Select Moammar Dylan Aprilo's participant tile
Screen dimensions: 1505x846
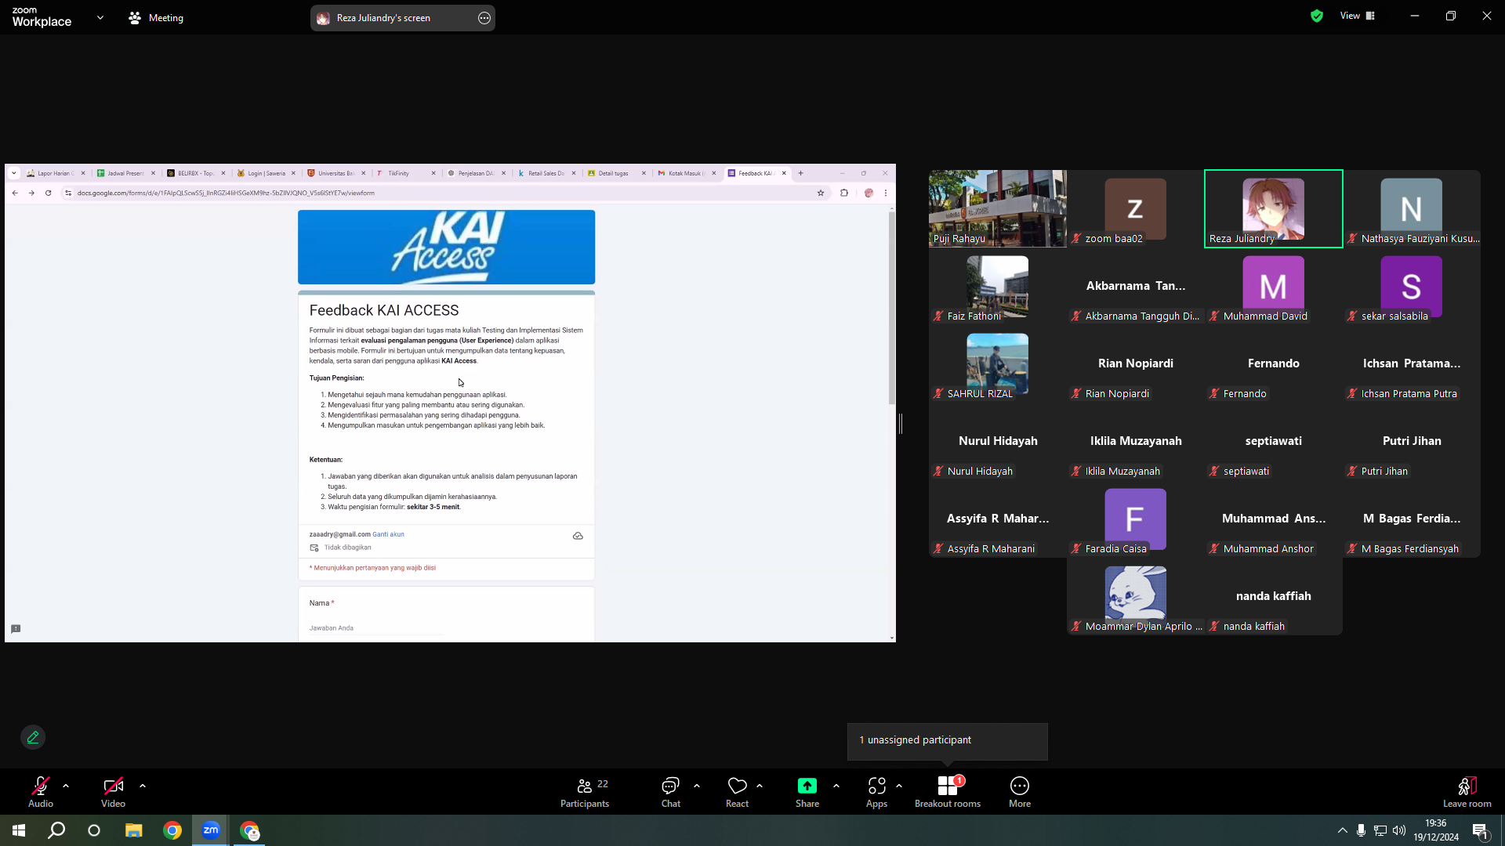(x=1135, y=596)
